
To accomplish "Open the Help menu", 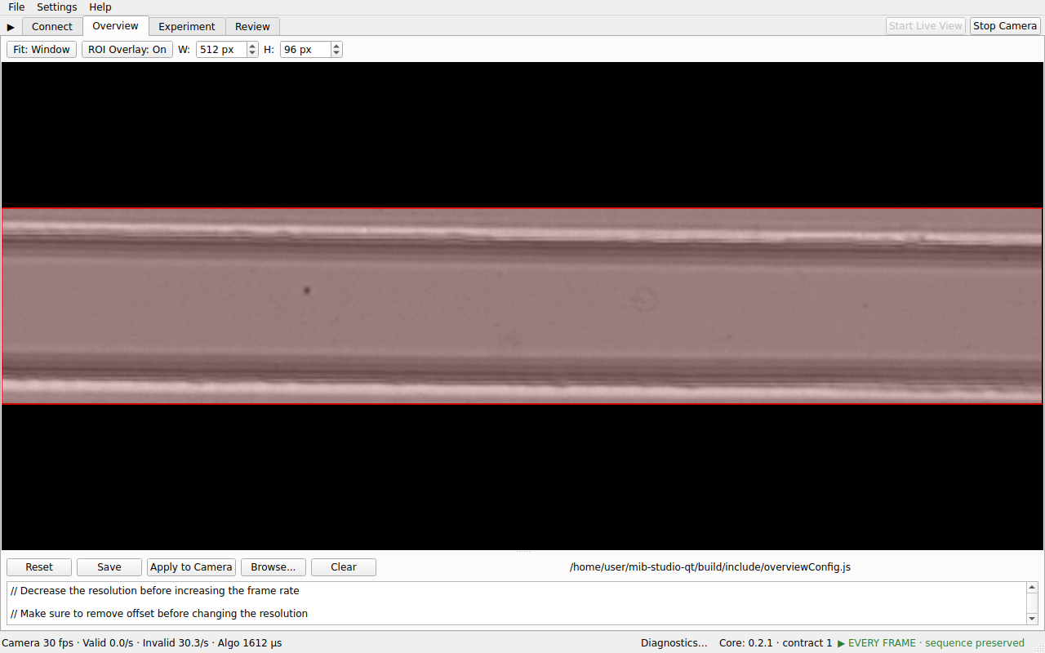I will click(100, 7).
